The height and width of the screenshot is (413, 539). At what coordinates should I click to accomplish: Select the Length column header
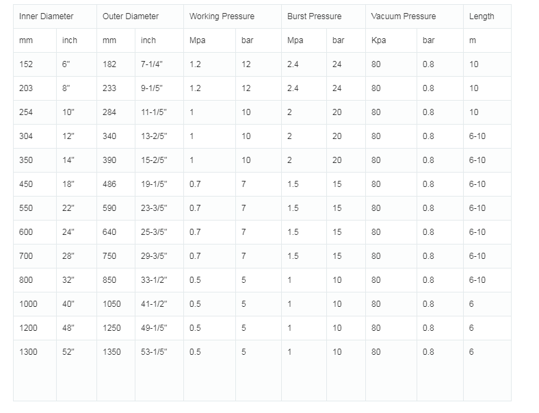481,16
